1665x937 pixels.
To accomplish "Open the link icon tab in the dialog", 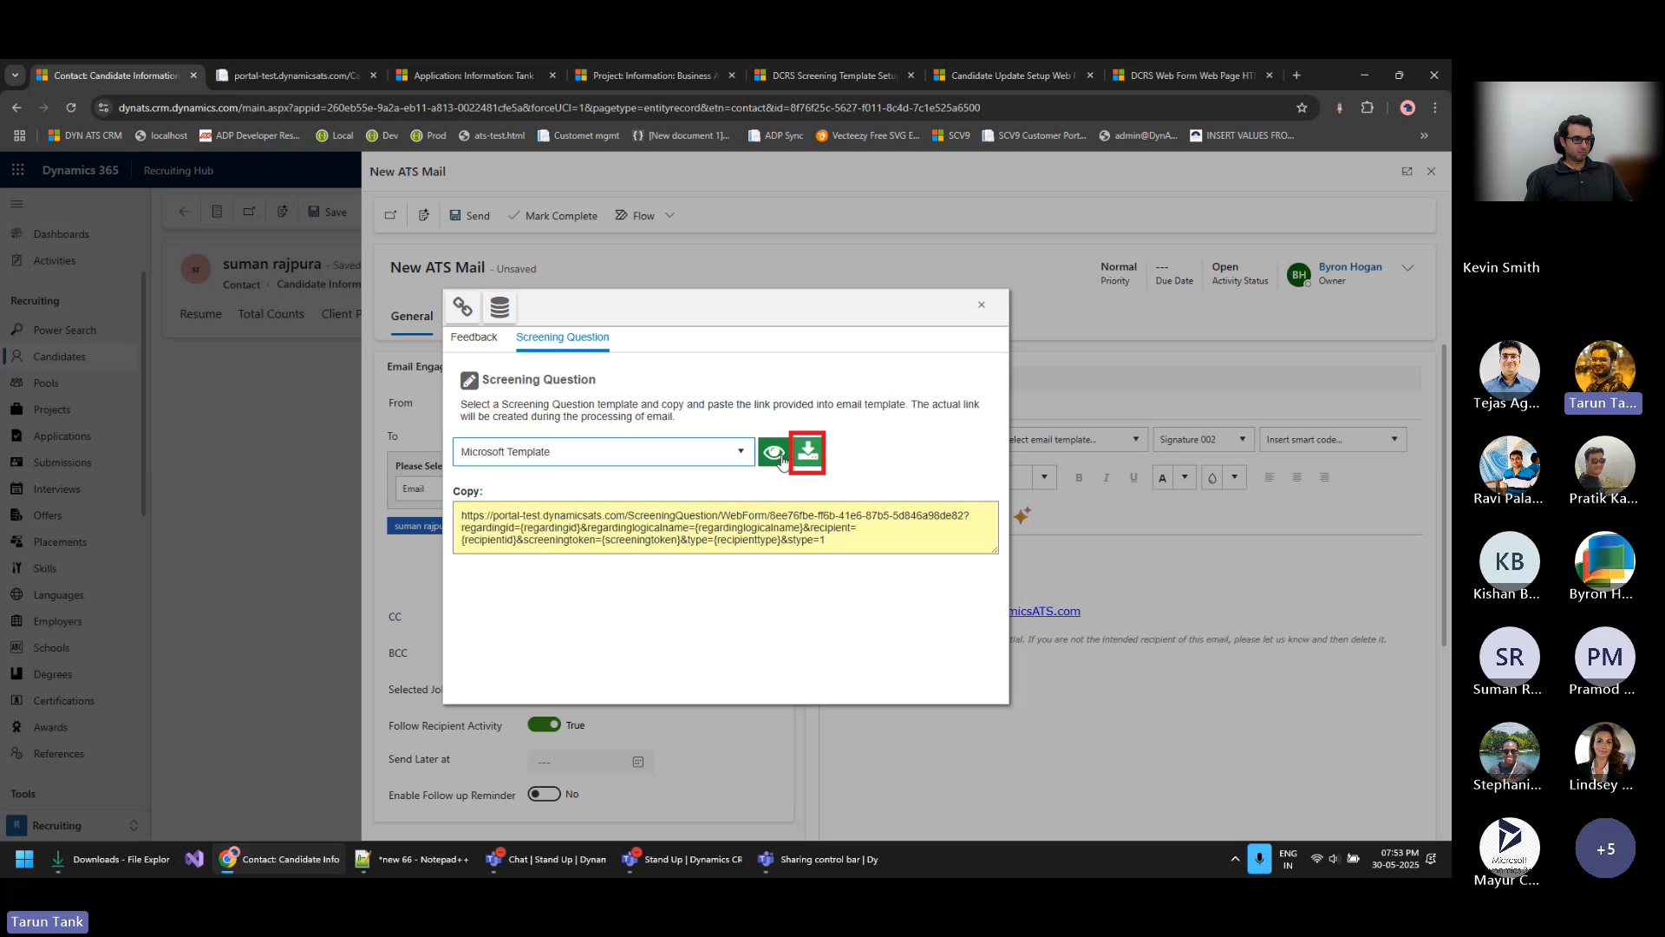I will click(x=462, y=307).
